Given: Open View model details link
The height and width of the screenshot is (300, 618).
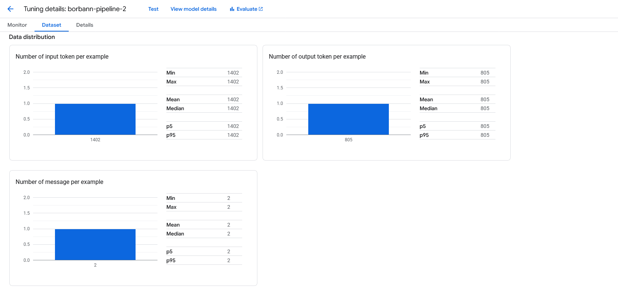Looking at the screenshot, I should tap(193, 9).
